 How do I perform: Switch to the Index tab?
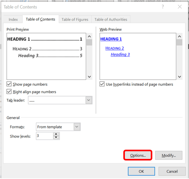[x=13, y=19]
